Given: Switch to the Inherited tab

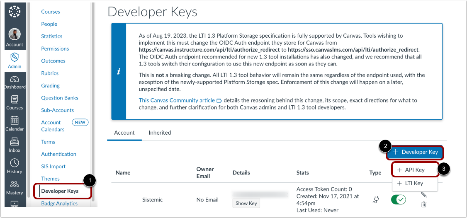Looking at the screenshot, I should pyautogui.click(x=160, y=133).
